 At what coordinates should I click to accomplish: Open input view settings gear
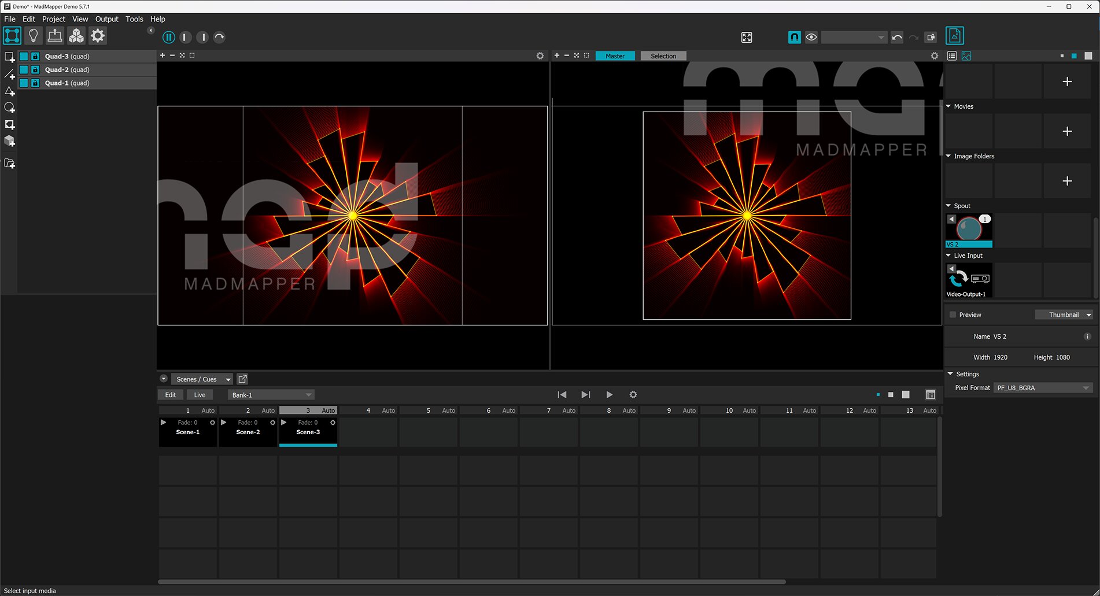[x=540, y=56]
